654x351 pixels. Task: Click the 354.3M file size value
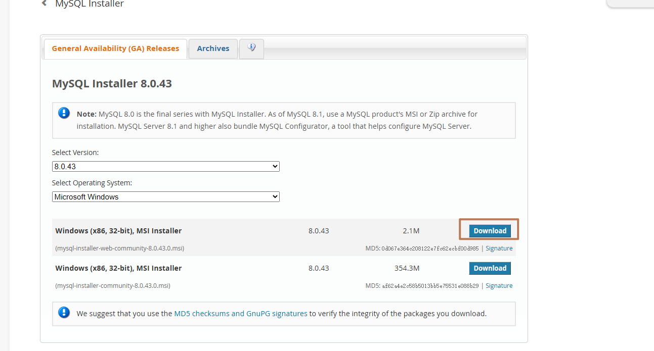(x=407, y=268)
